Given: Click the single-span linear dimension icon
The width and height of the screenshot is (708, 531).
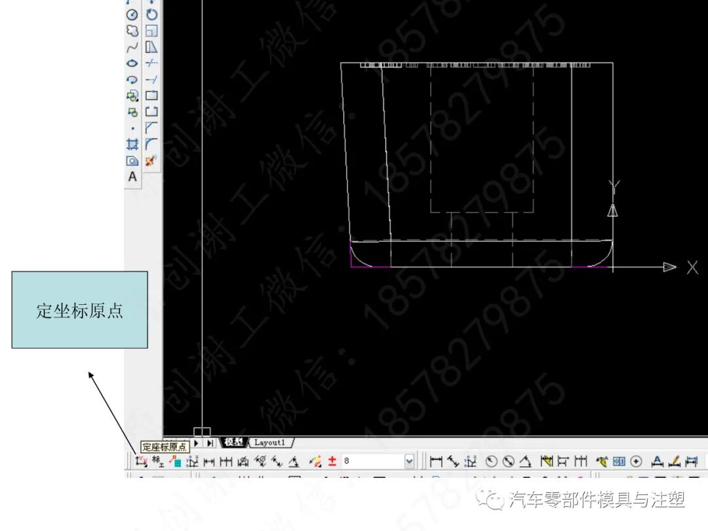Looking at the screenshot, I should [x=209, y=461].
